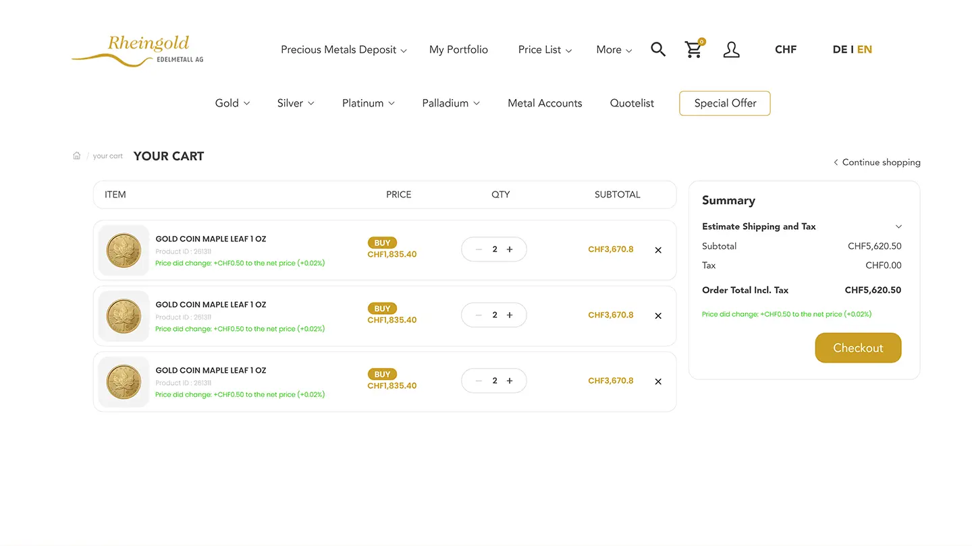Image resolution: width=972 pixels, height=546 pixels.
Task: Click the user account profile icon
Action: pyautogui.click(x=732, y=49)
